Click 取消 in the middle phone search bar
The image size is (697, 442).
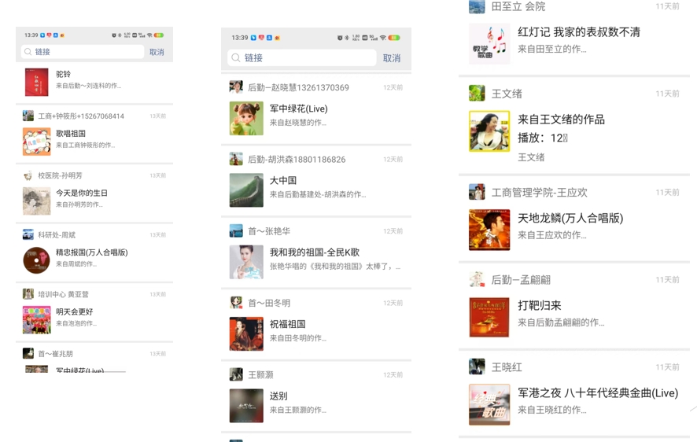(392, 58)
